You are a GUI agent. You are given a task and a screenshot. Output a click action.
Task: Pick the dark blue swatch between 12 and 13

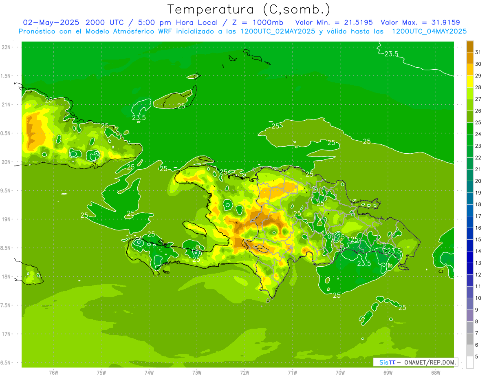click(x=470, y=269)
